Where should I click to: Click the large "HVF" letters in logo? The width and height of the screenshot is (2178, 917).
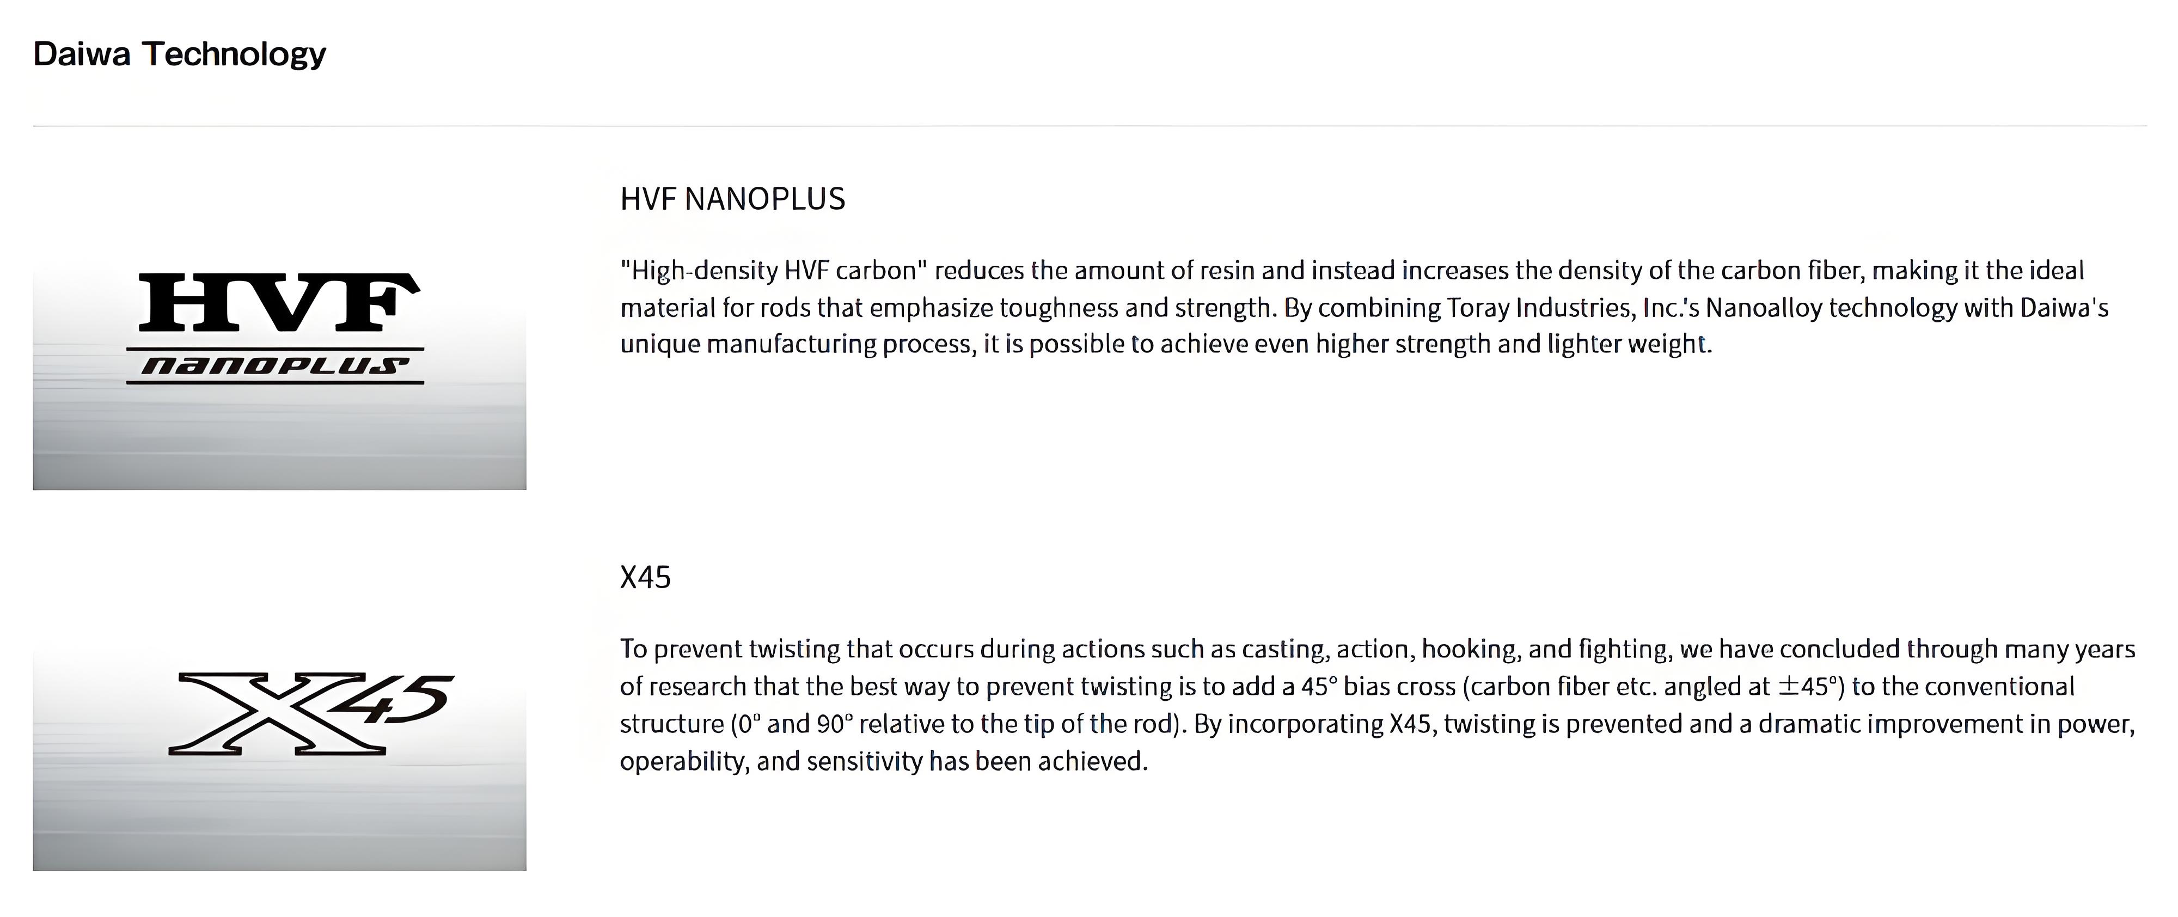pyautogui.click(x=279, y=302)
